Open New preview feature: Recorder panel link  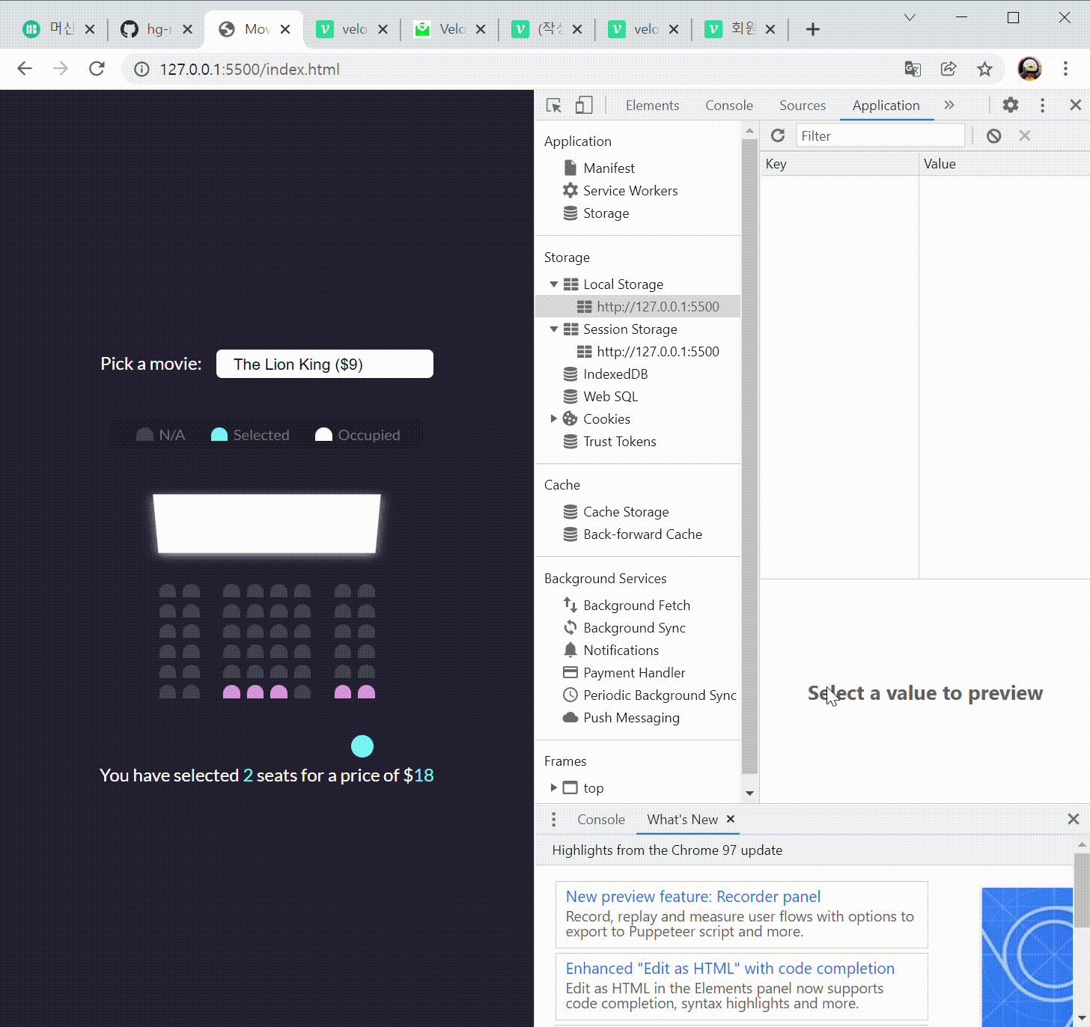coord(693,897)
